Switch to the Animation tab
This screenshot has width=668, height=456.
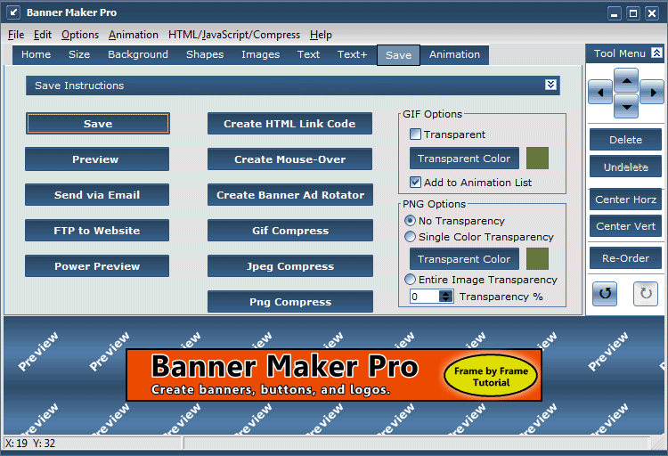click(x=454, y=54)
